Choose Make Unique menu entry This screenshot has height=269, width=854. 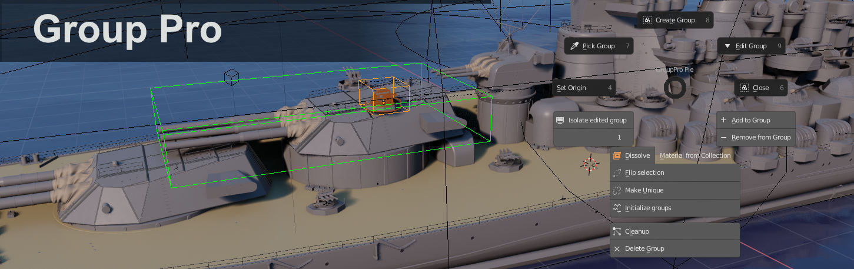pyautogui.click(x=674, y=190)
